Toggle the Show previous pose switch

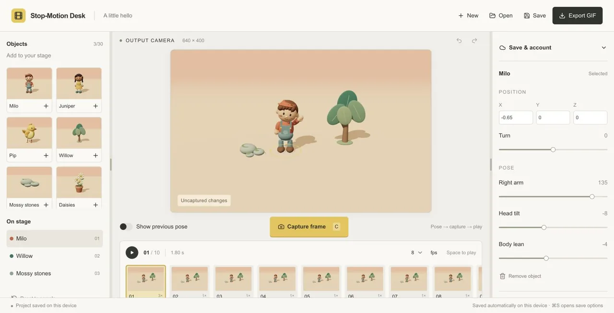pyautogui.click(x=126, y=227)
